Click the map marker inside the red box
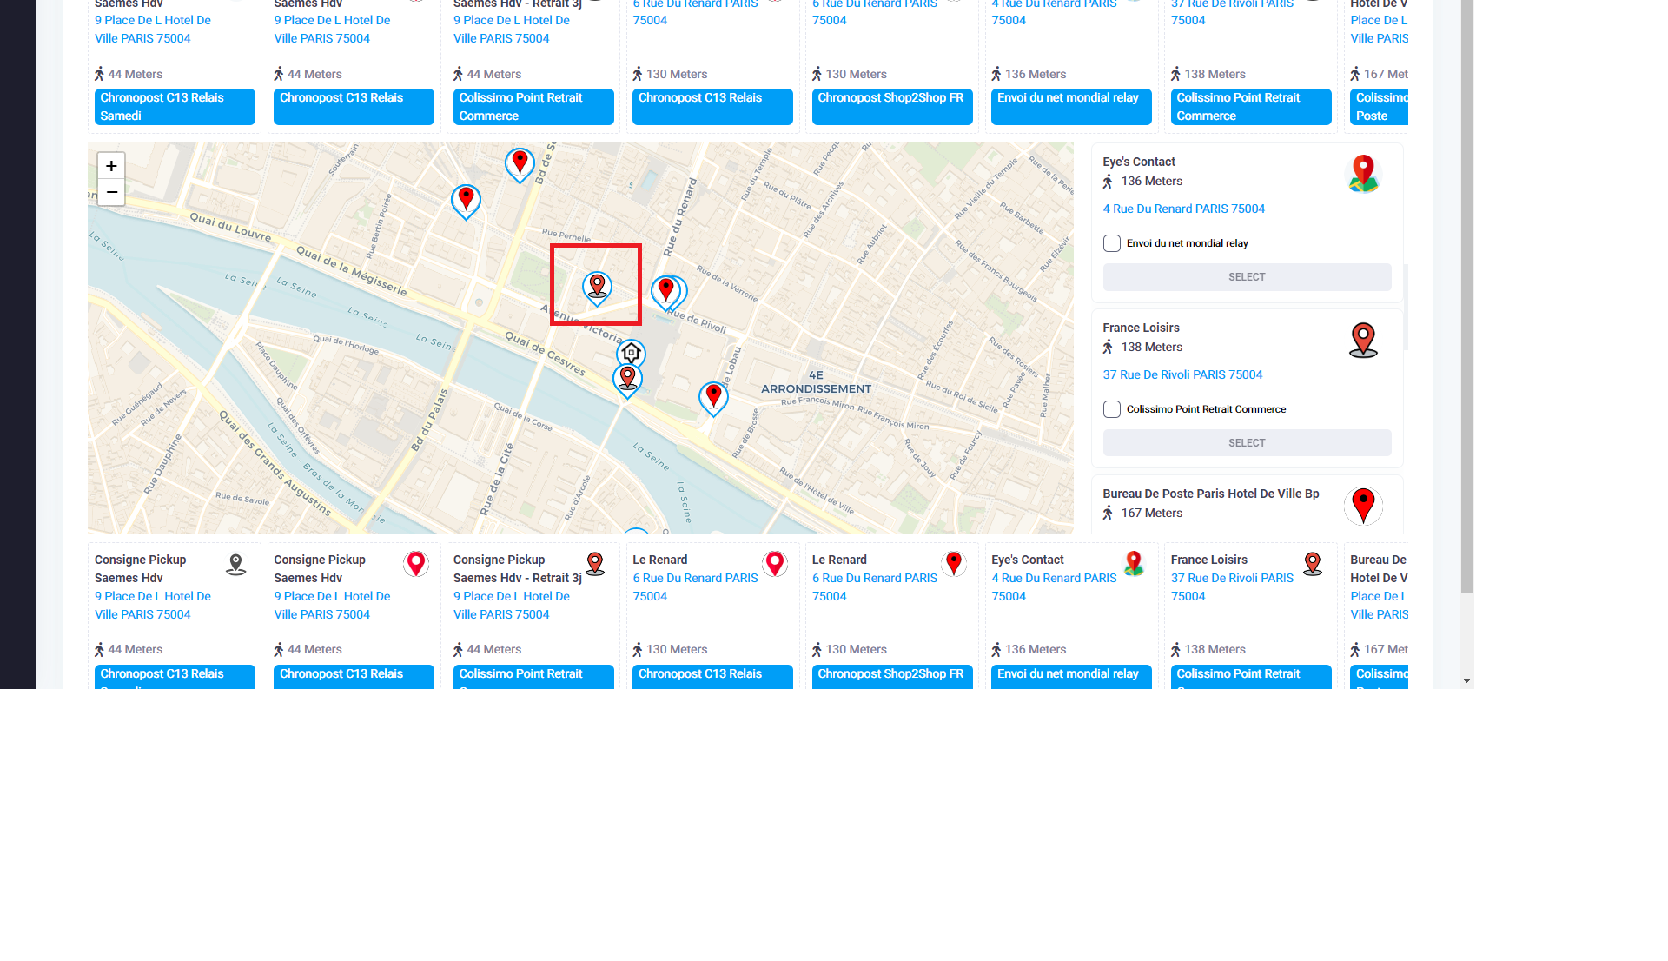 597,286
